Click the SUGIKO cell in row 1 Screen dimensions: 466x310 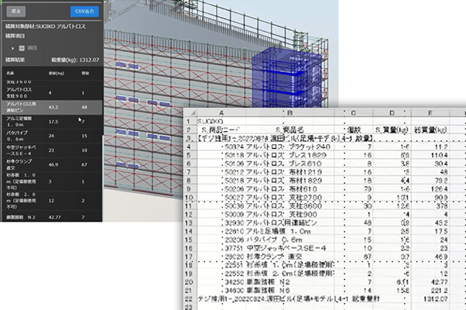coord(221,122)
